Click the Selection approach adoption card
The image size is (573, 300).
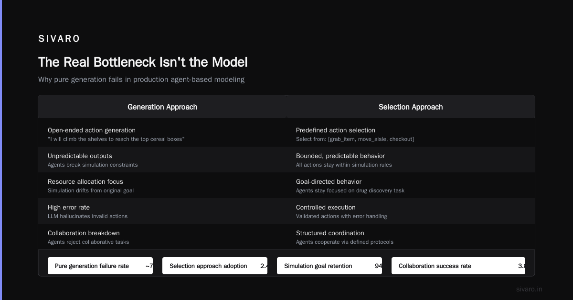215,266
